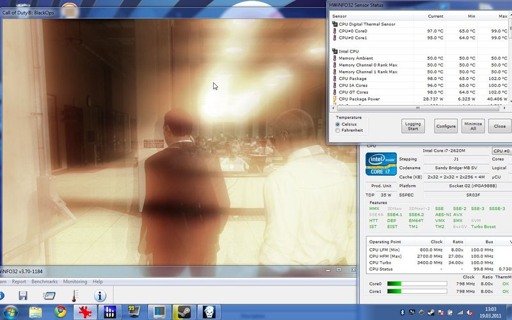Click thermometer icon beside Memory Ambient
512x320 pixels.
click(x=334, y=58)
